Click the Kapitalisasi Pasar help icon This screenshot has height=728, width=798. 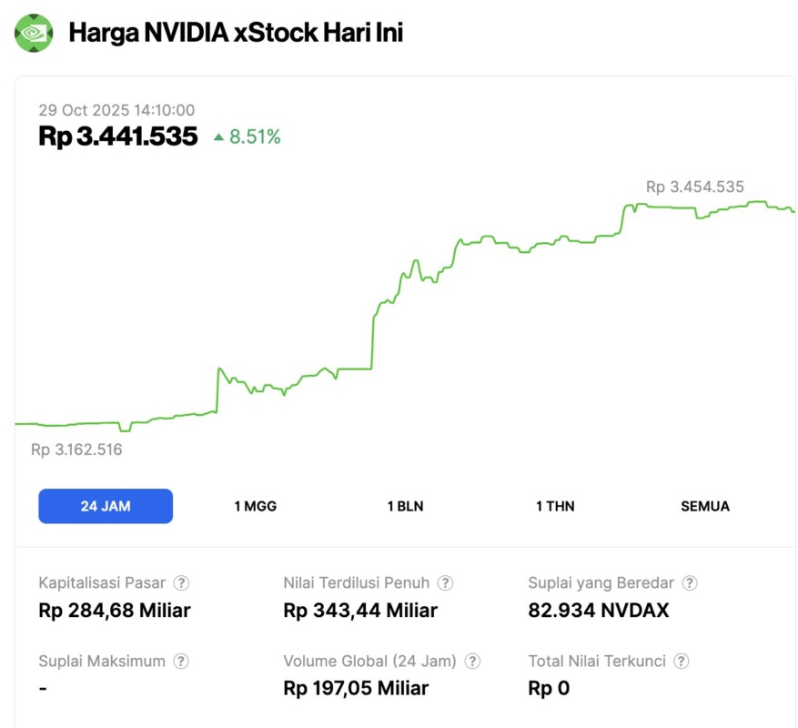click(x=182, y=583)
